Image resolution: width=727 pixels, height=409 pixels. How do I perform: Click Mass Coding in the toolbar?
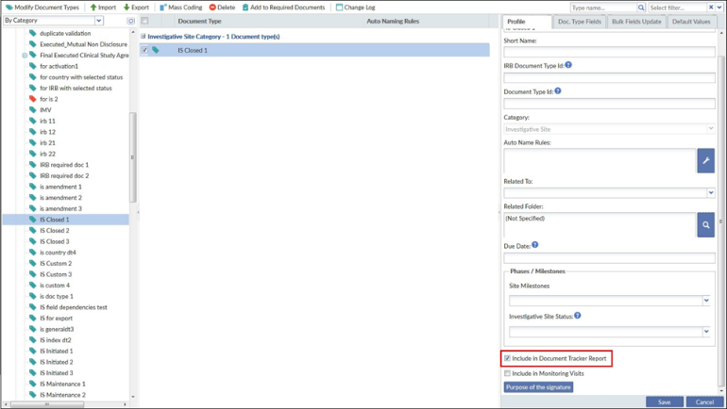180,8
